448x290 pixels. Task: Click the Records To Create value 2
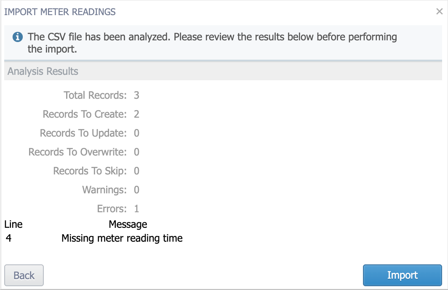coord(136,114)
